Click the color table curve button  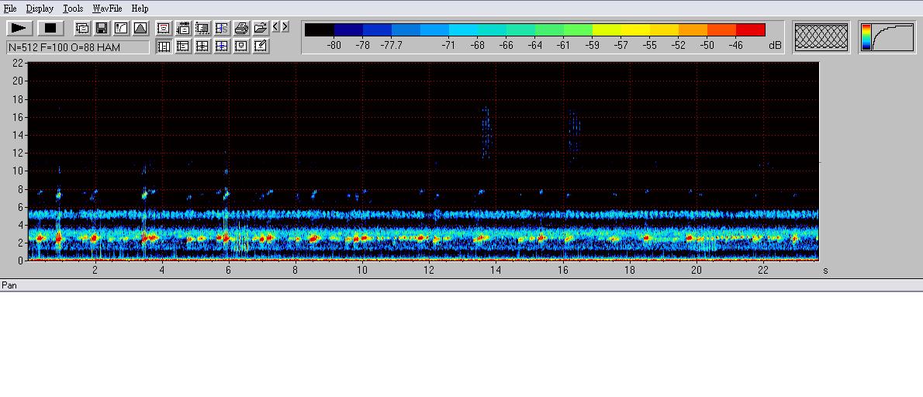click(887, 36)
